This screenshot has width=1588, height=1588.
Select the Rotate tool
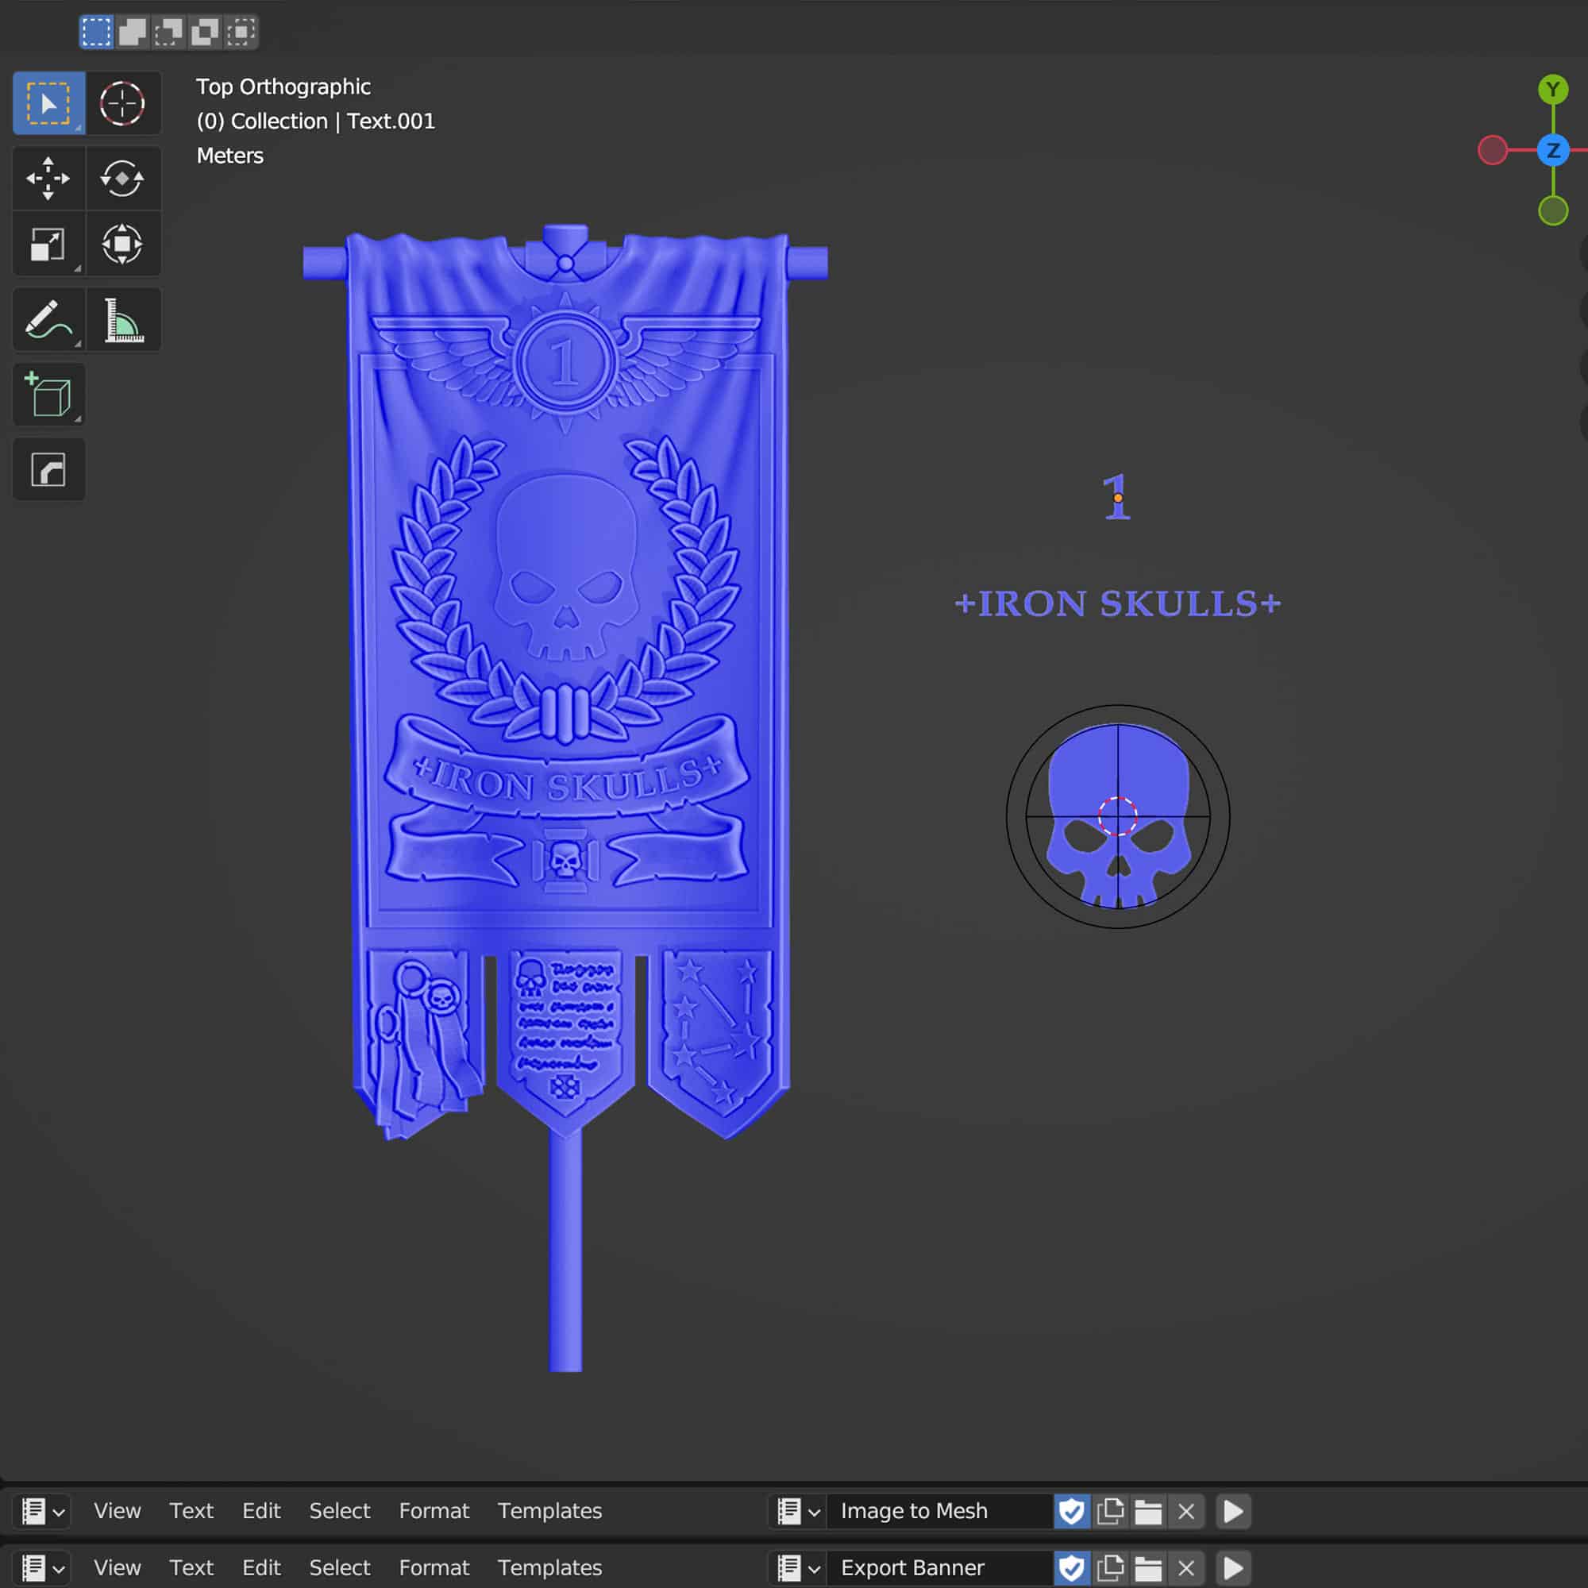[x=122, y=179]
